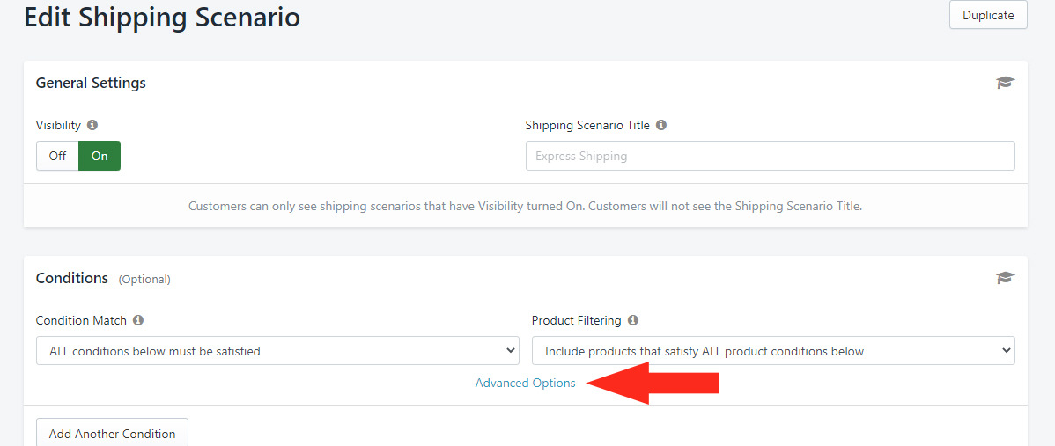Expand the Product Filtering dropdown
The width and height of the screenshot is (1055, 446).
pyautogui.click(x=773, y=351)
